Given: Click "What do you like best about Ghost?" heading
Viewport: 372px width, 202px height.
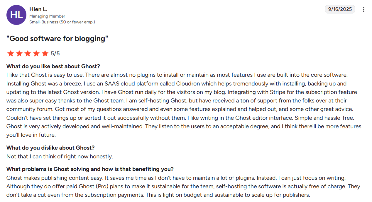Looking at the screenshot, I should tap(53, 66).
